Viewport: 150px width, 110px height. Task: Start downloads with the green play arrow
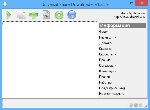pos(9,15)
